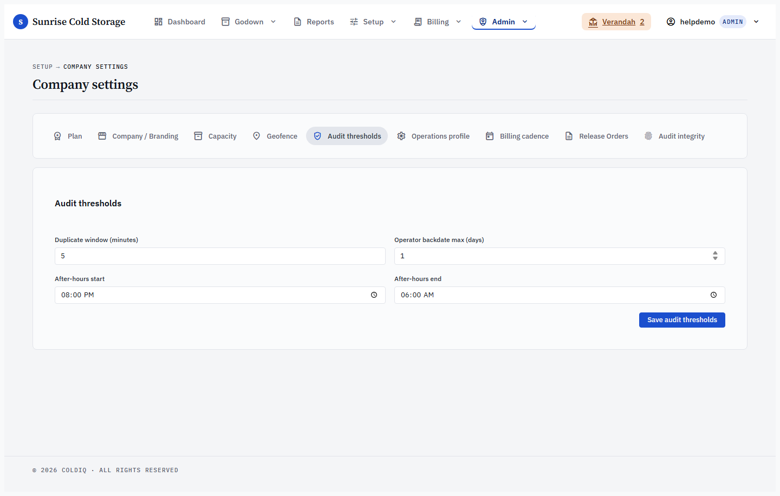Click the Dashboard grid icon
Viewport: 780px width, 496px height.
158,22
